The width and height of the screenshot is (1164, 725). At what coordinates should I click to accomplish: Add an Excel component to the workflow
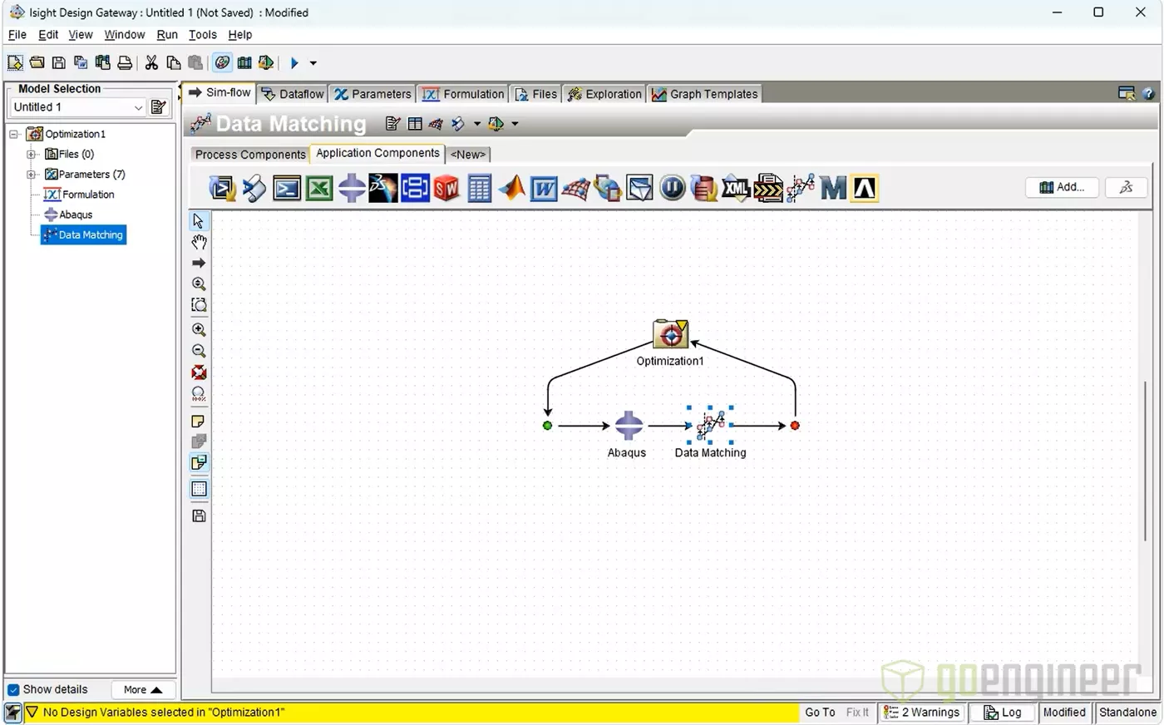(319, 188)
